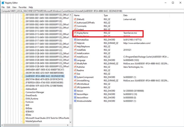Image resolution: width=184 pixels, height=127 pixels.
Task: Select the InstallDate value icon
Action: point(75,50)
